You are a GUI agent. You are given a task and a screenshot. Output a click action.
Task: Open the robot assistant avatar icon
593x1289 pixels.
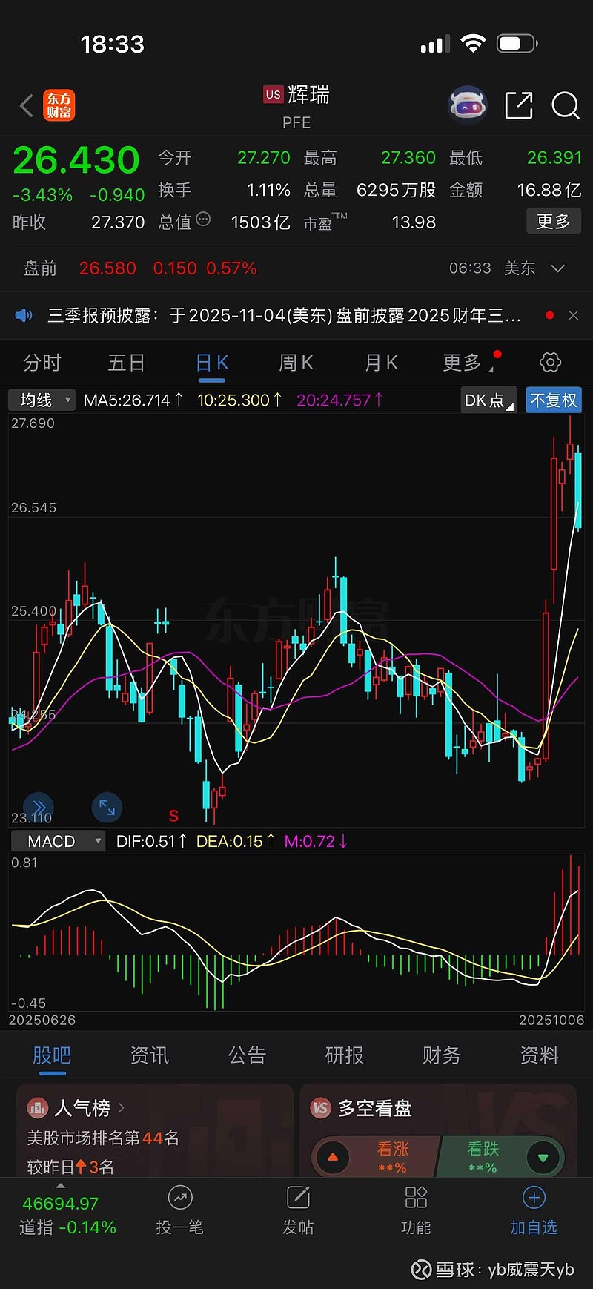pos(467,105)
